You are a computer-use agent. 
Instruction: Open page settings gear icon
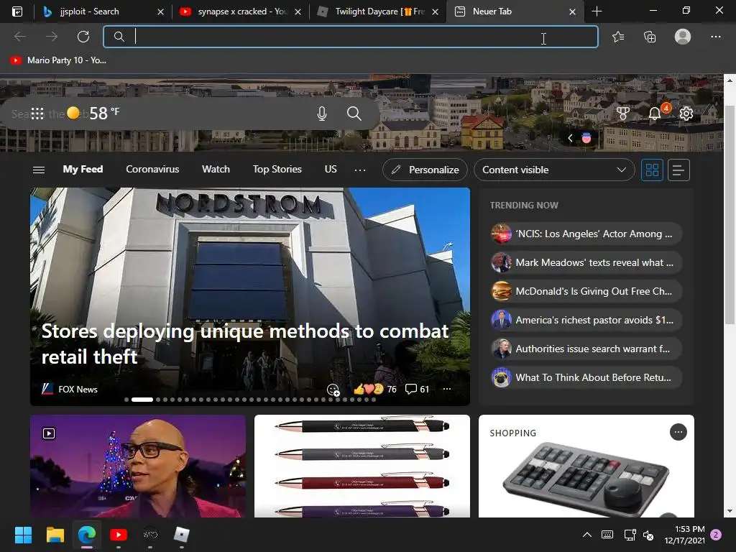coord(686,113)
